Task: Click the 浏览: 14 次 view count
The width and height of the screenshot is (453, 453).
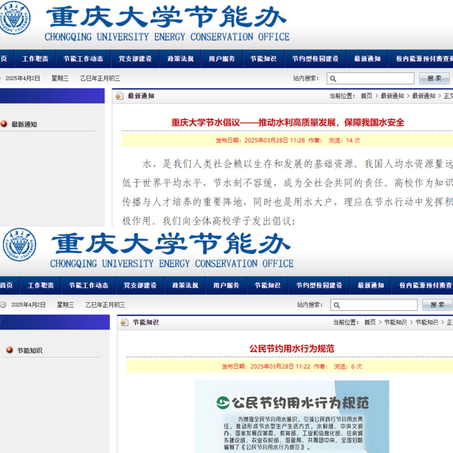Action: 344,140
